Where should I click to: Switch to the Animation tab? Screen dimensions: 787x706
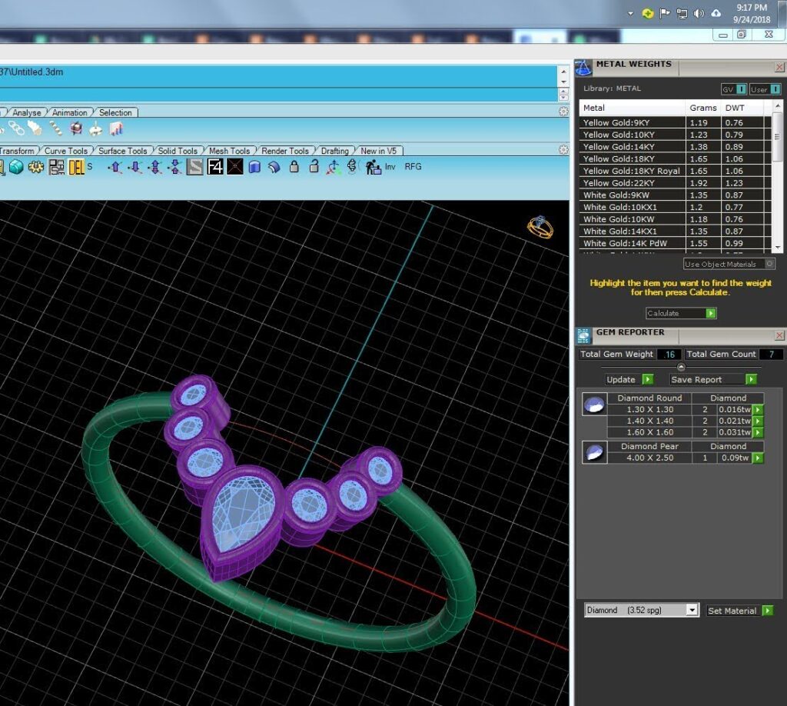[x=69, y=112]
